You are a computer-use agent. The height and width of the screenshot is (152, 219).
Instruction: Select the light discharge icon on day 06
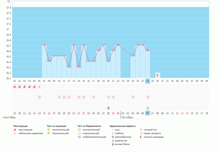(39, 87)
